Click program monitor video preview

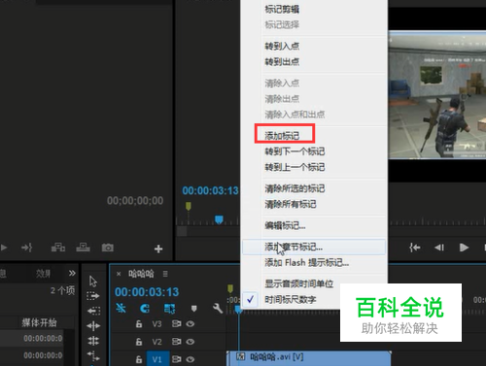pyautogui.click(x=437, y=94)
